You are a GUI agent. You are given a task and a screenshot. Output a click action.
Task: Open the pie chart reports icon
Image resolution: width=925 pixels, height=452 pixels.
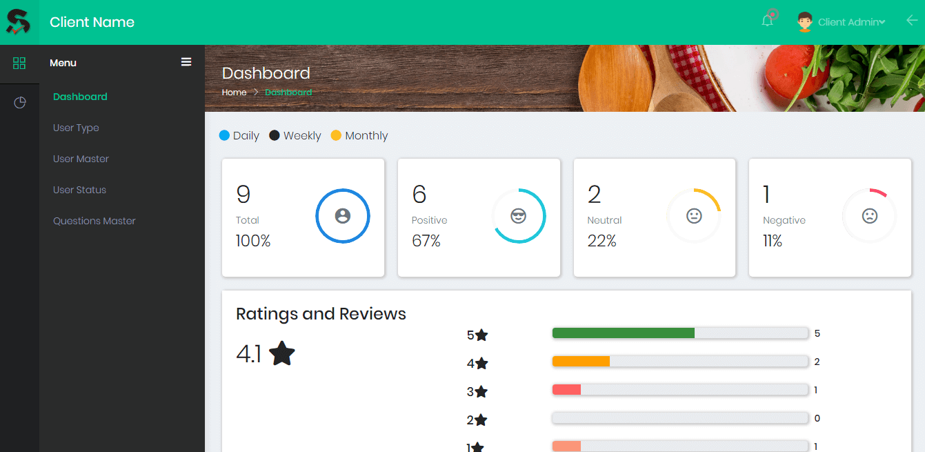20,103
